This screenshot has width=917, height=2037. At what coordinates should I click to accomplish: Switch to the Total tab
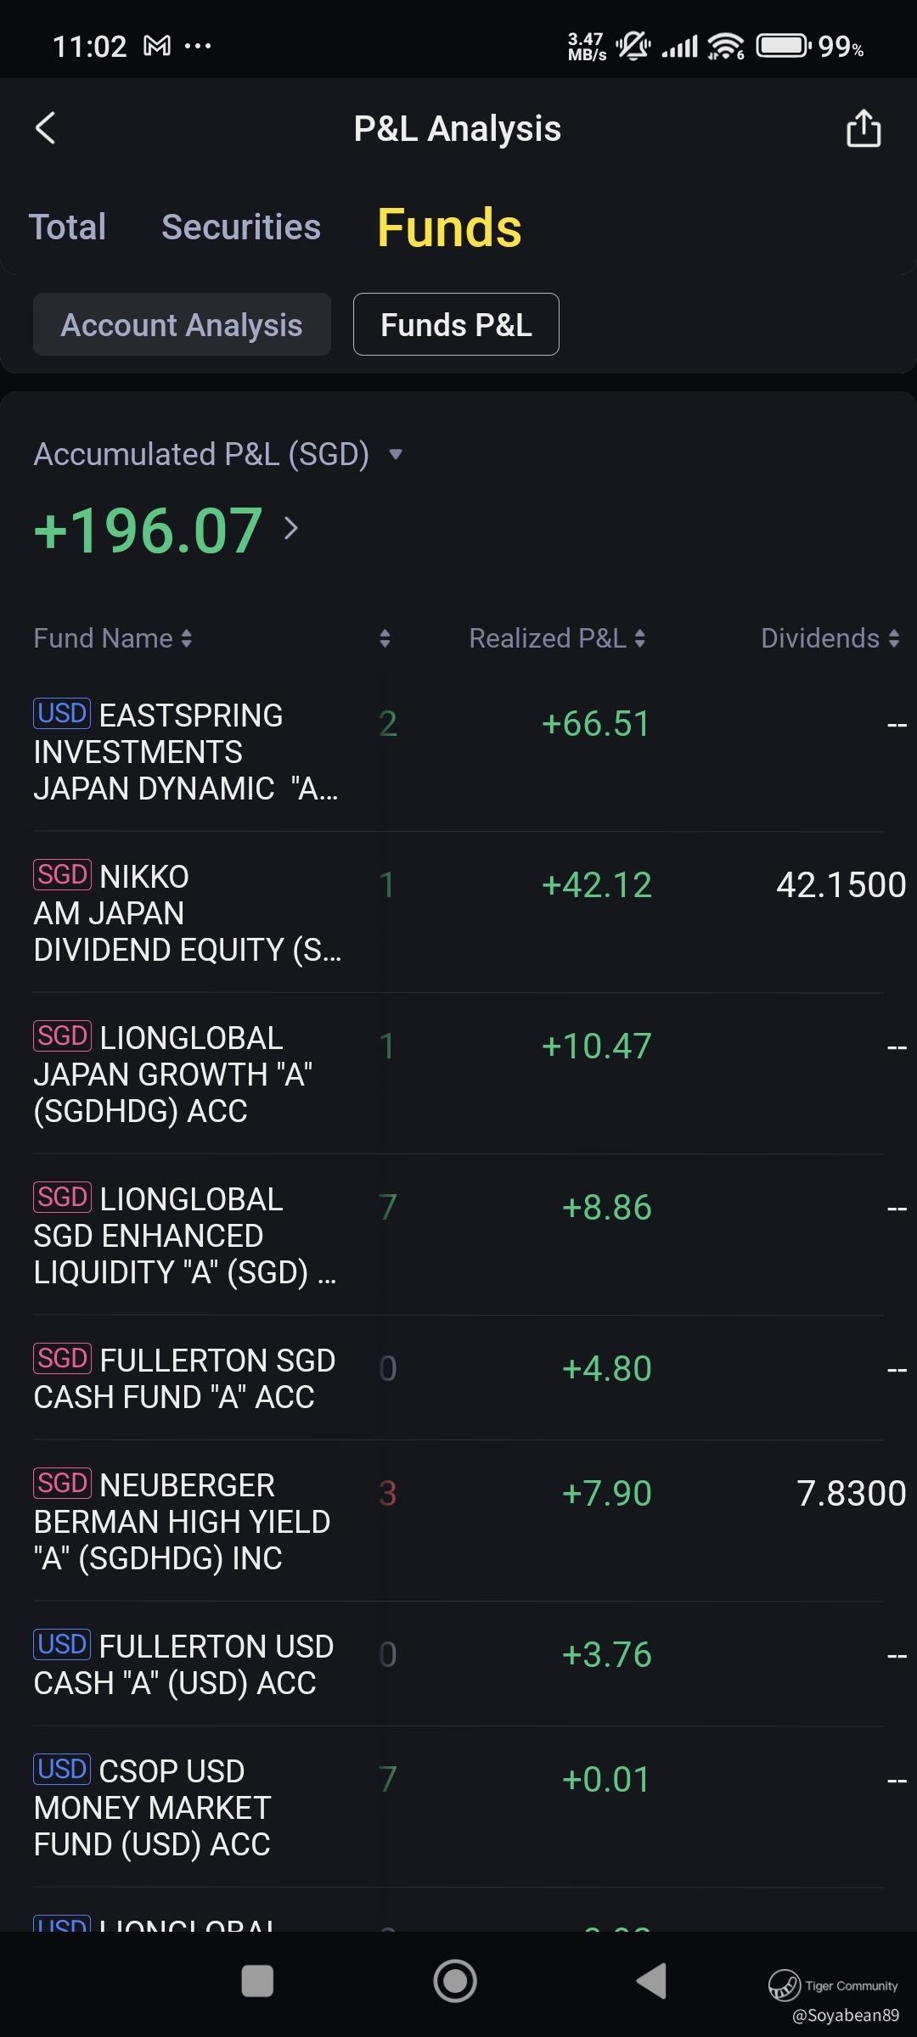pyautogui.click(x=68, y=227)
